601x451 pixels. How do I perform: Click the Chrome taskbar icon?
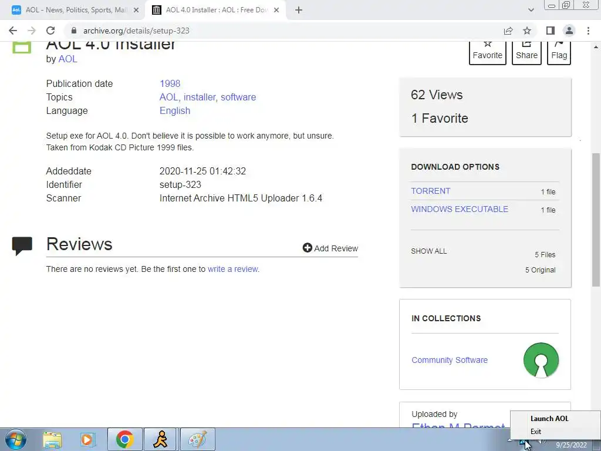125,439
